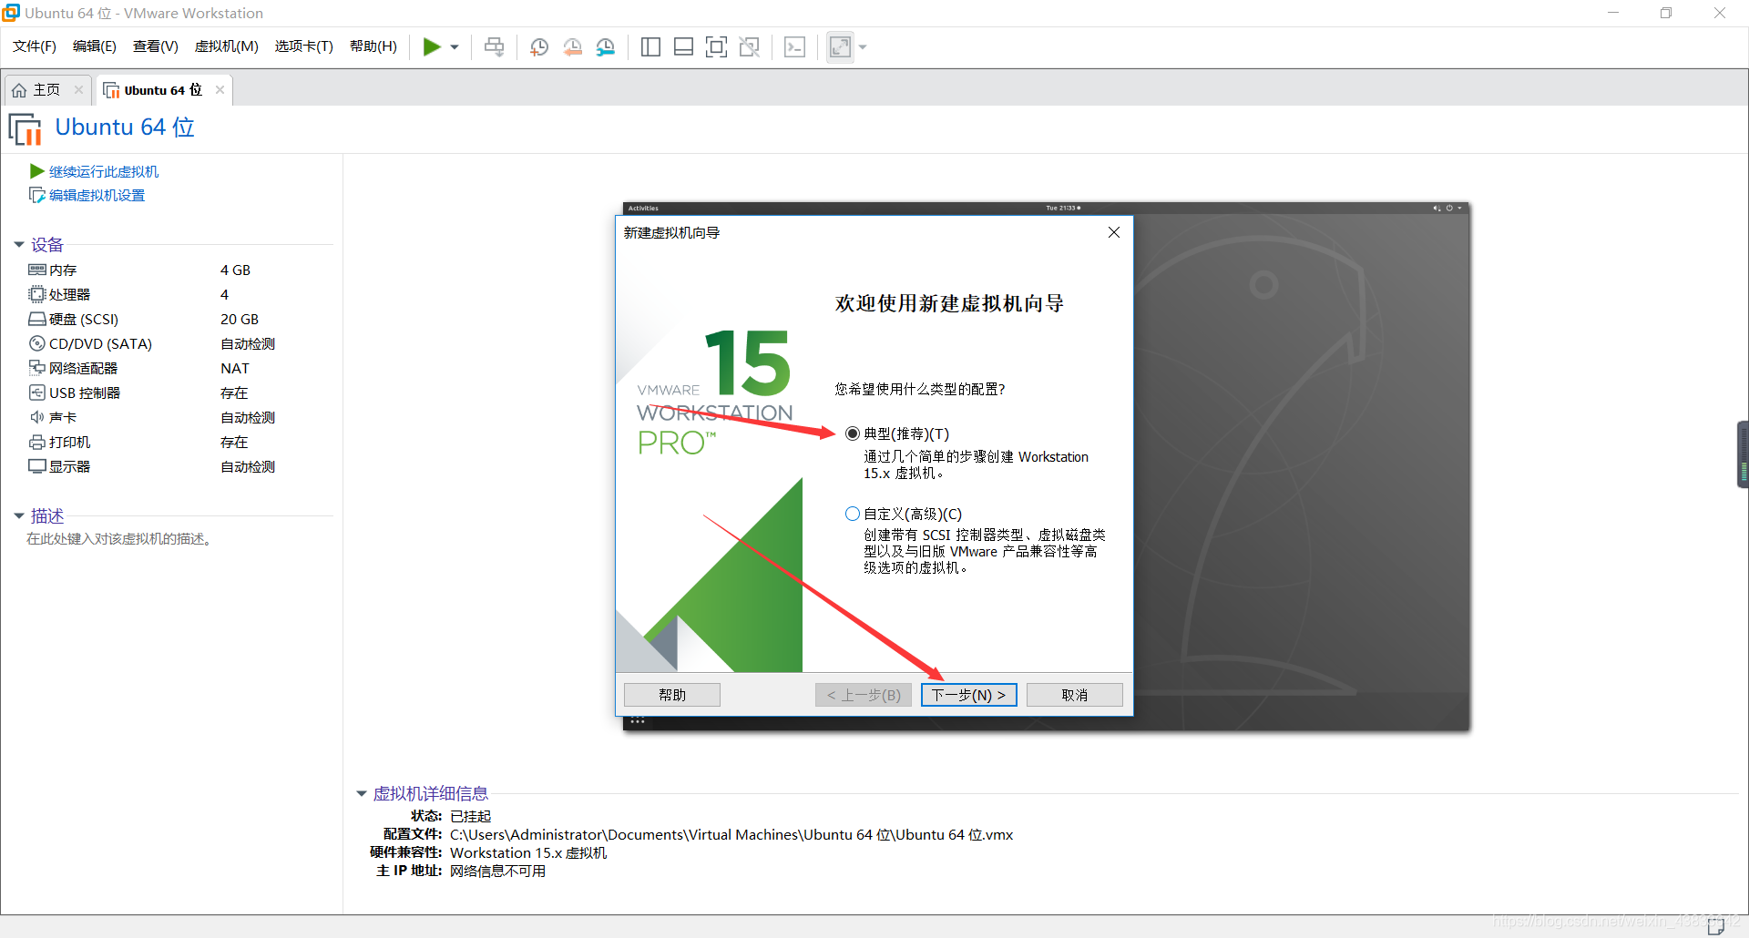The height and width of the screenshot is (938, 1749).
Task: Click the 下一步(N) > button
Action: (x=968, y=695)
